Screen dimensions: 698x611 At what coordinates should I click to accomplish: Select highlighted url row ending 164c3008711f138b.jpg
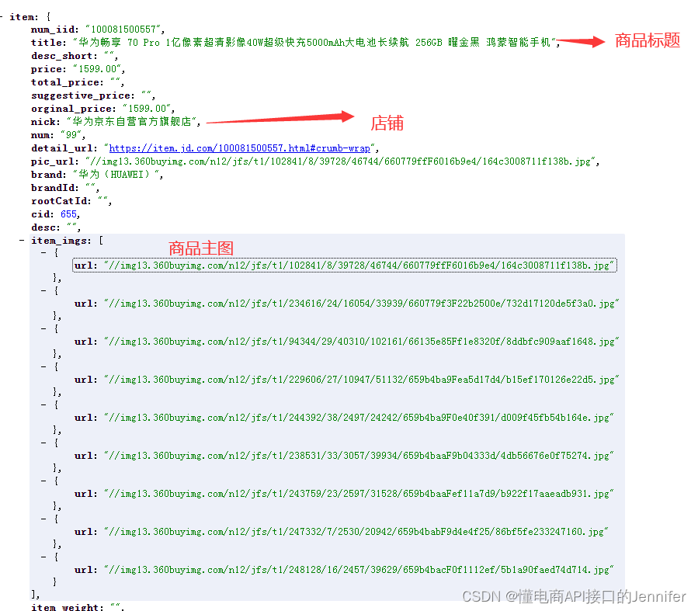click(345, 266)
